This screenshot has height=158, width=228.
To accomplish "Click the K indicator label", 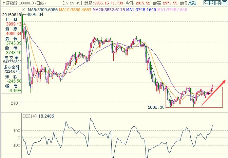I will tap(23, 10).
